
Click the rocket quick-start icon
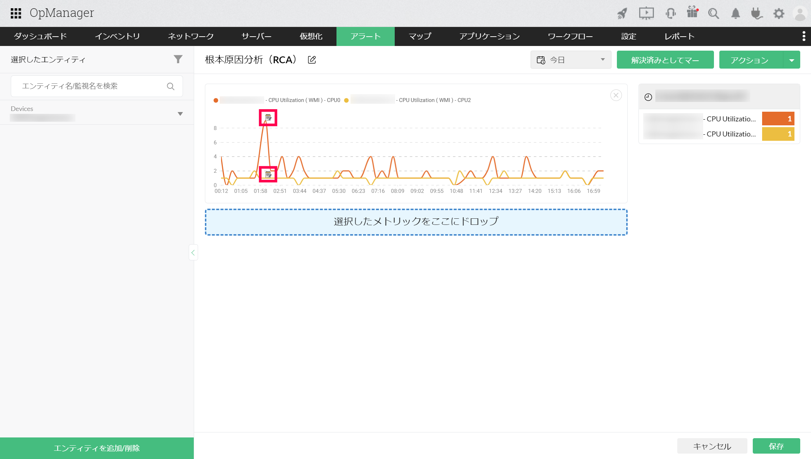click(622, 14)
